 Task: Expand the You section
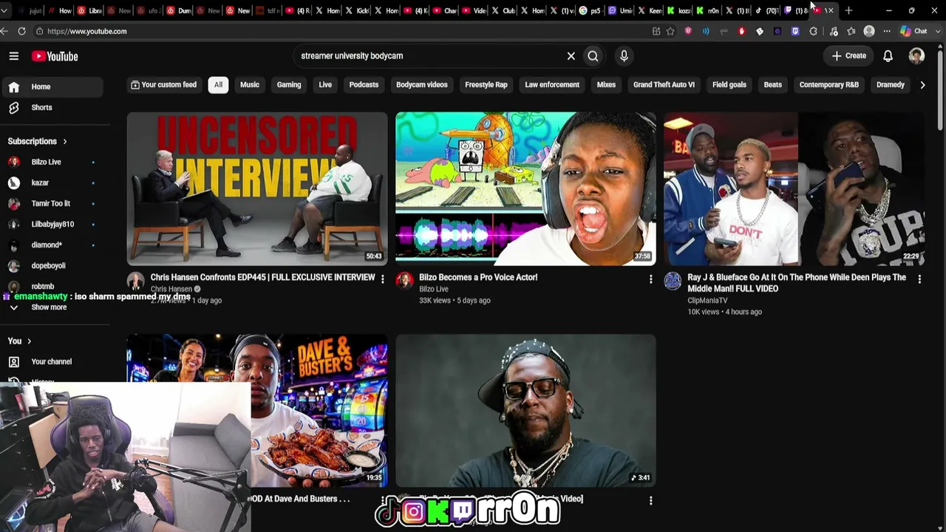pos(19,341)
